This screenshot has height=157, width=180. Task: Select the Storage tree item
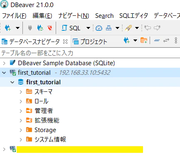(45, 130)
